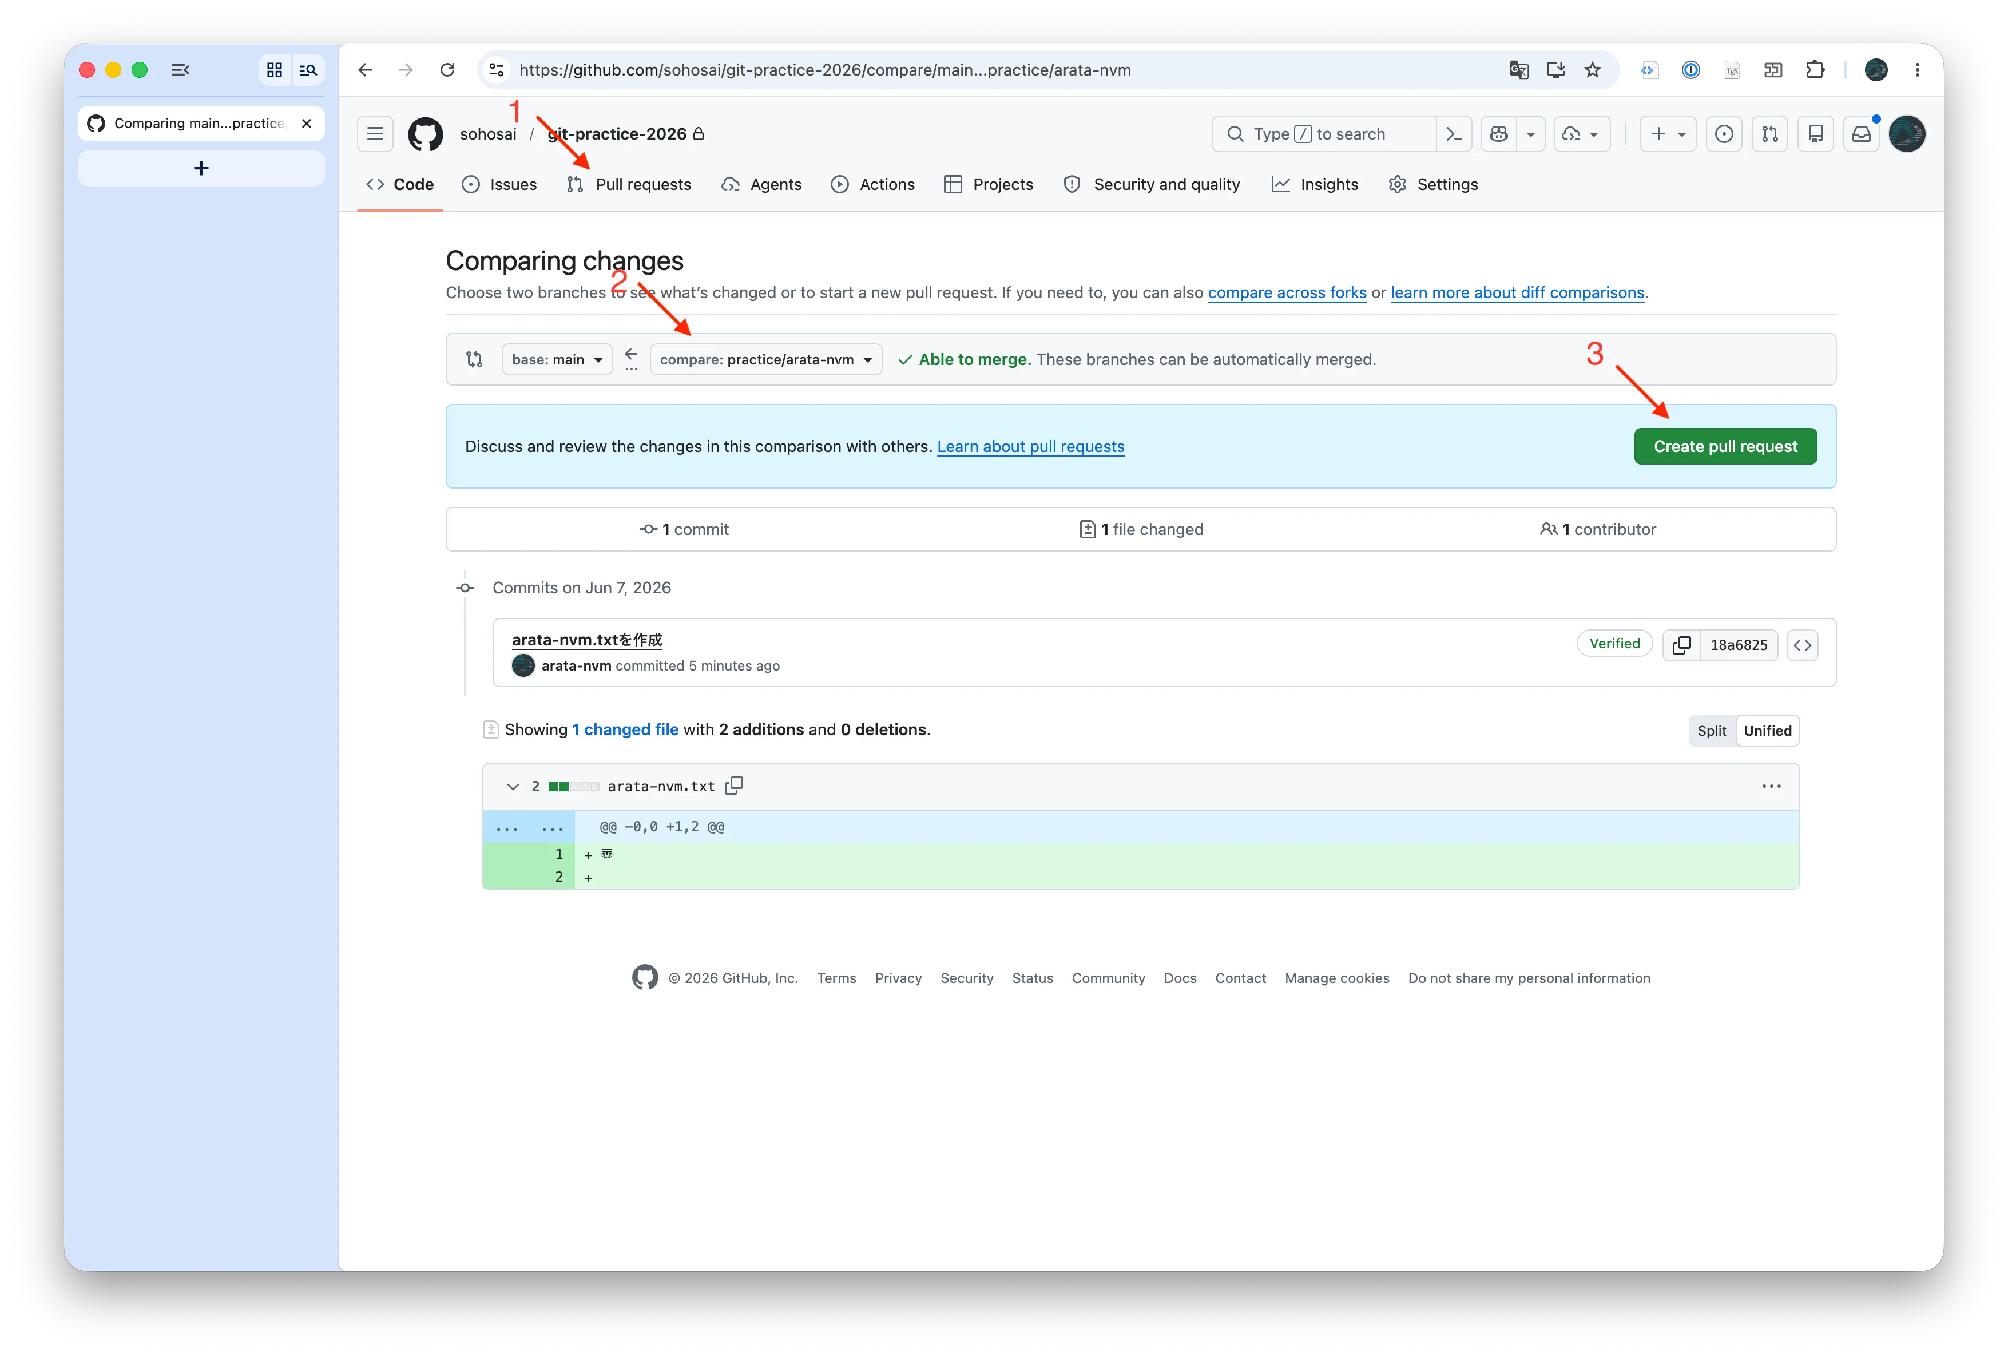
Task: Open the Issues shortcut icon in header
Action: click(1724, 134)
